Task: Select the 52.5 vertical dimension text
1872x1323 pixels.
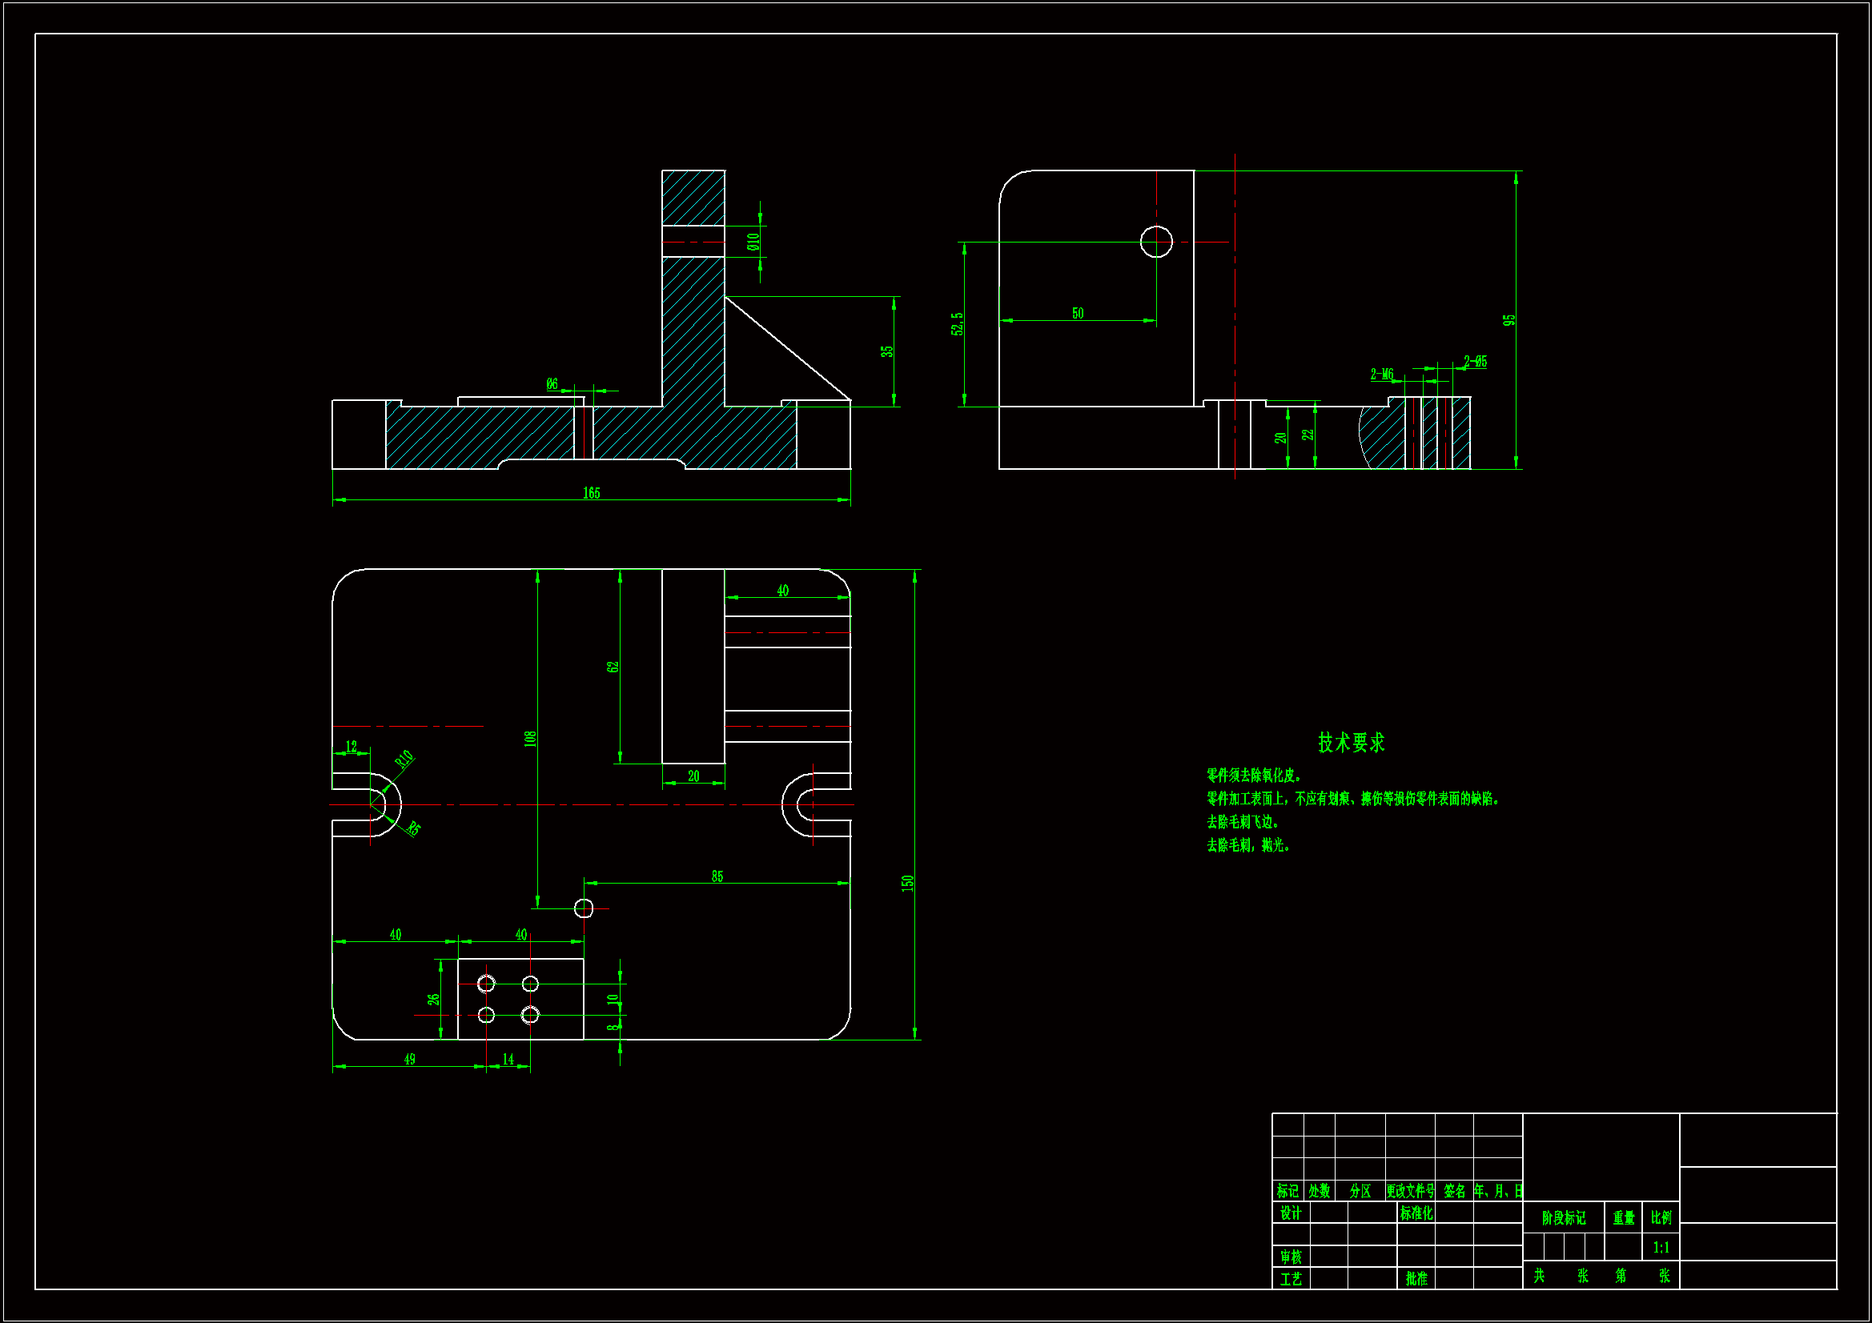Action: [x=957, y=323]
